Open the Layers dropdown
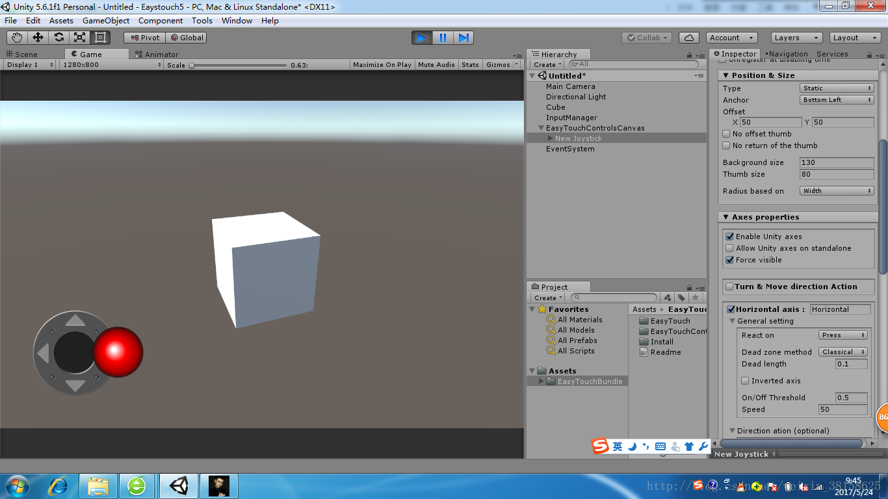Screen dimensions: 888x499 796,38
